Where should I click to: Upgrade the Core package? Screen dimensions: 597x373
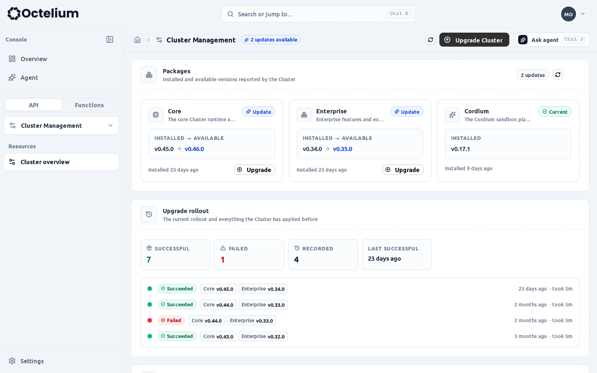(255, 170)
